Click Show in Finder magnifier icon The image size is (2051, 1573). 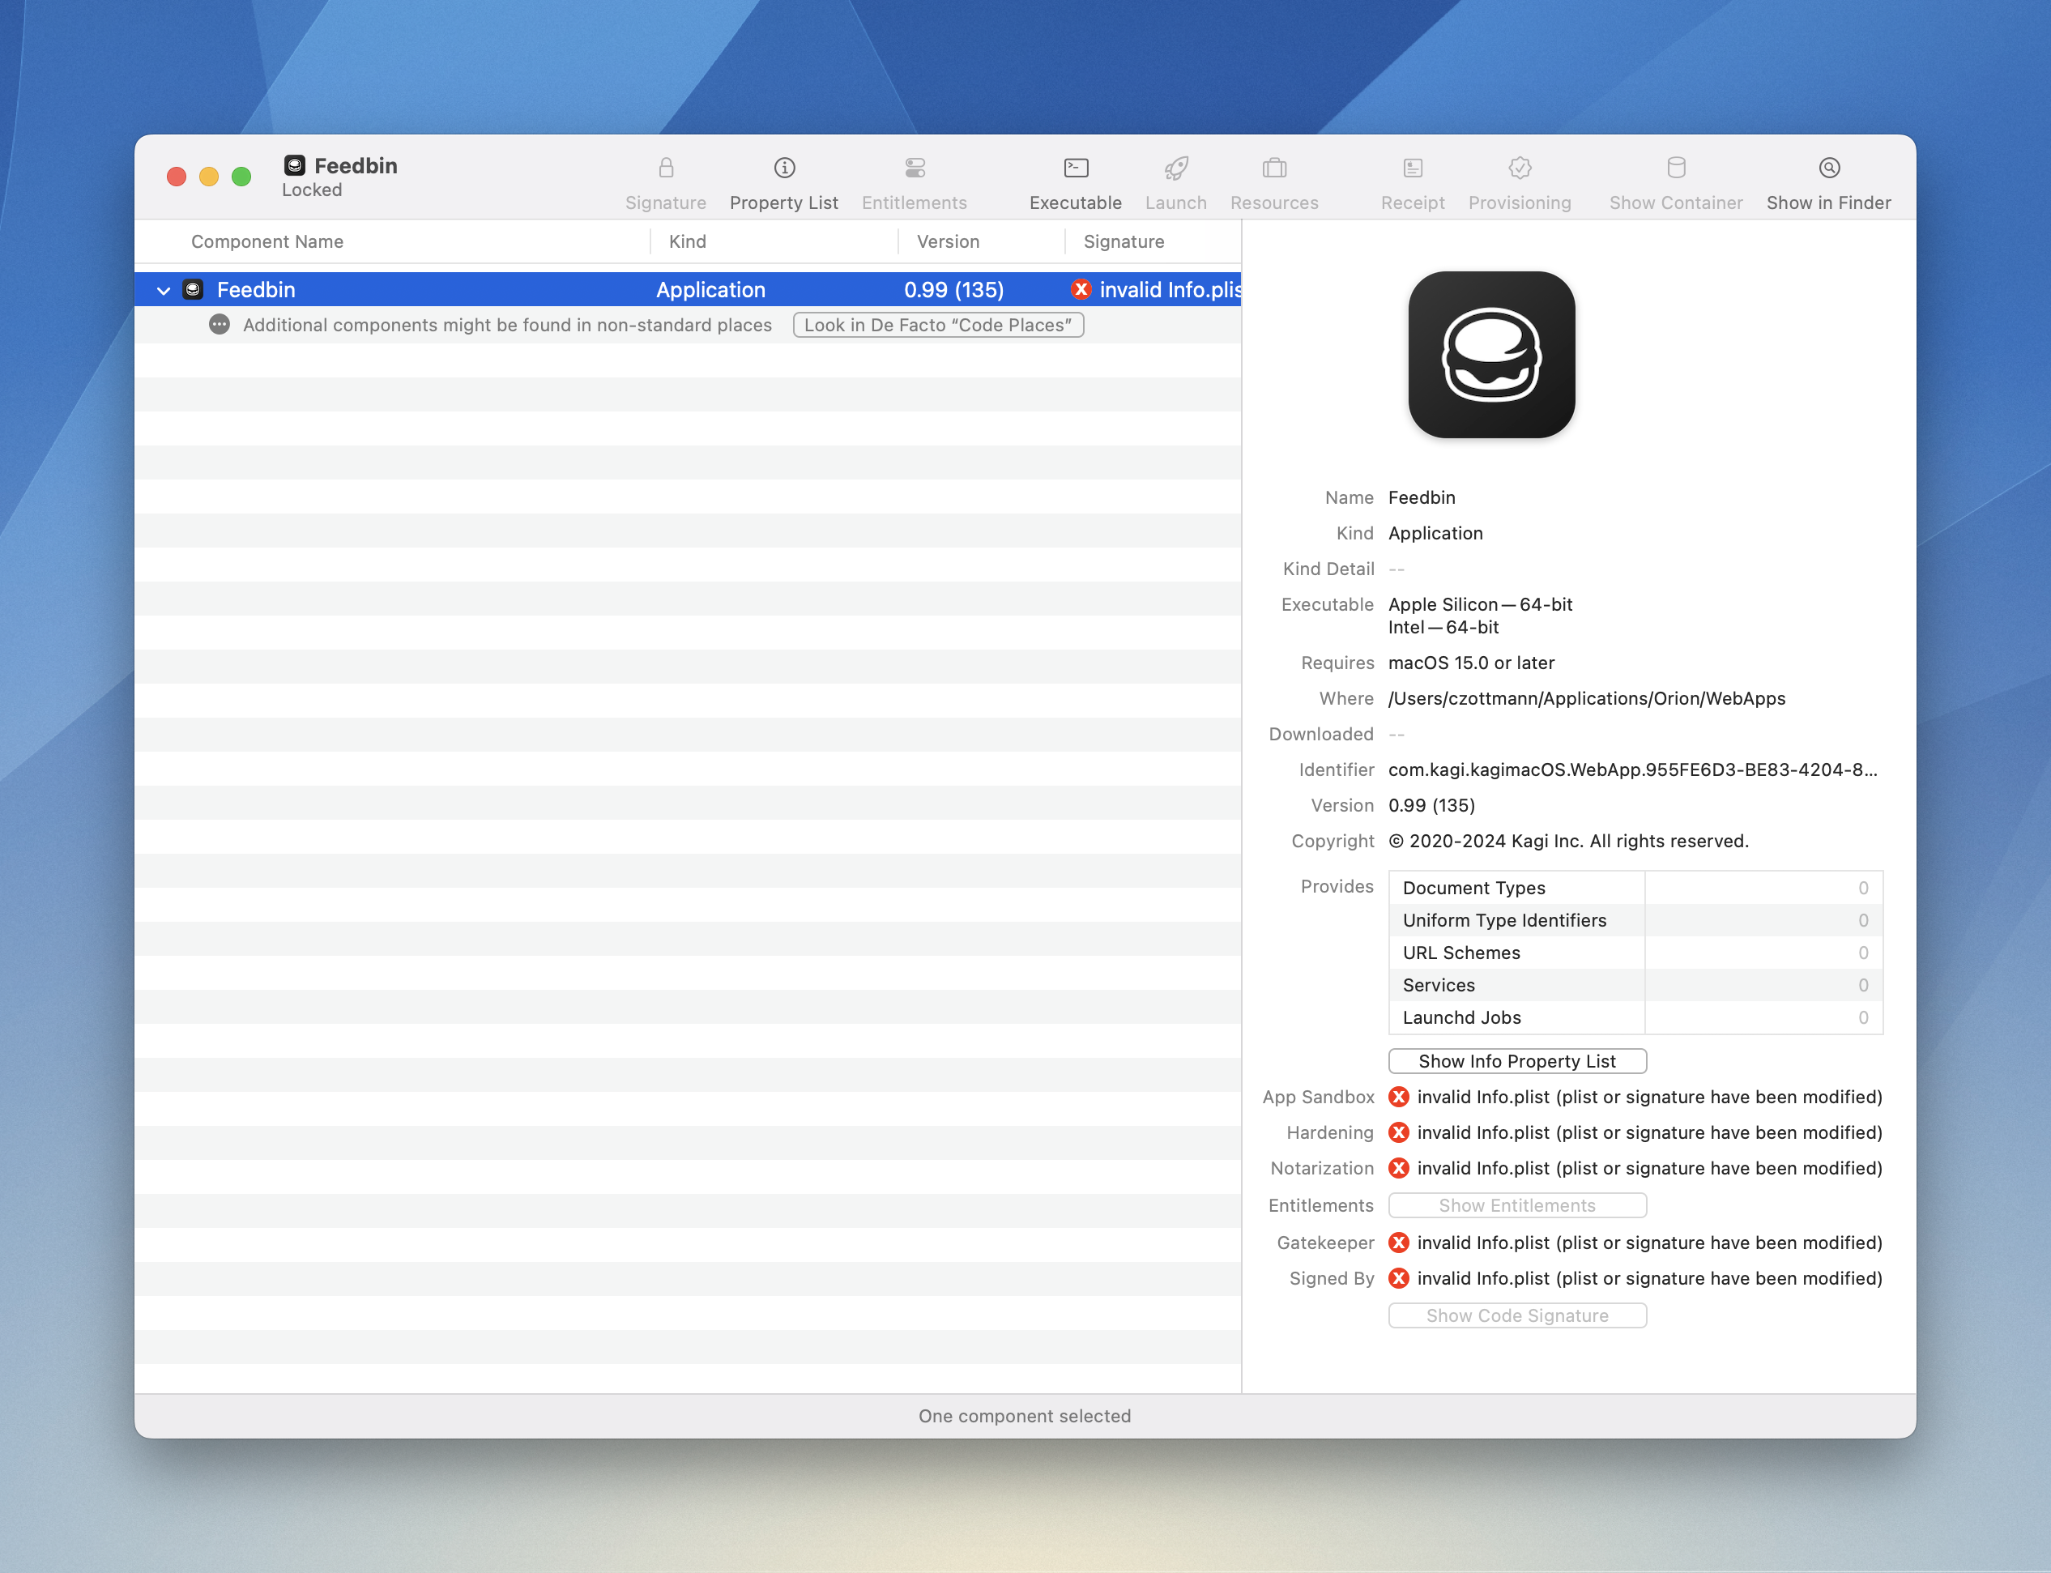(1828, 168)
